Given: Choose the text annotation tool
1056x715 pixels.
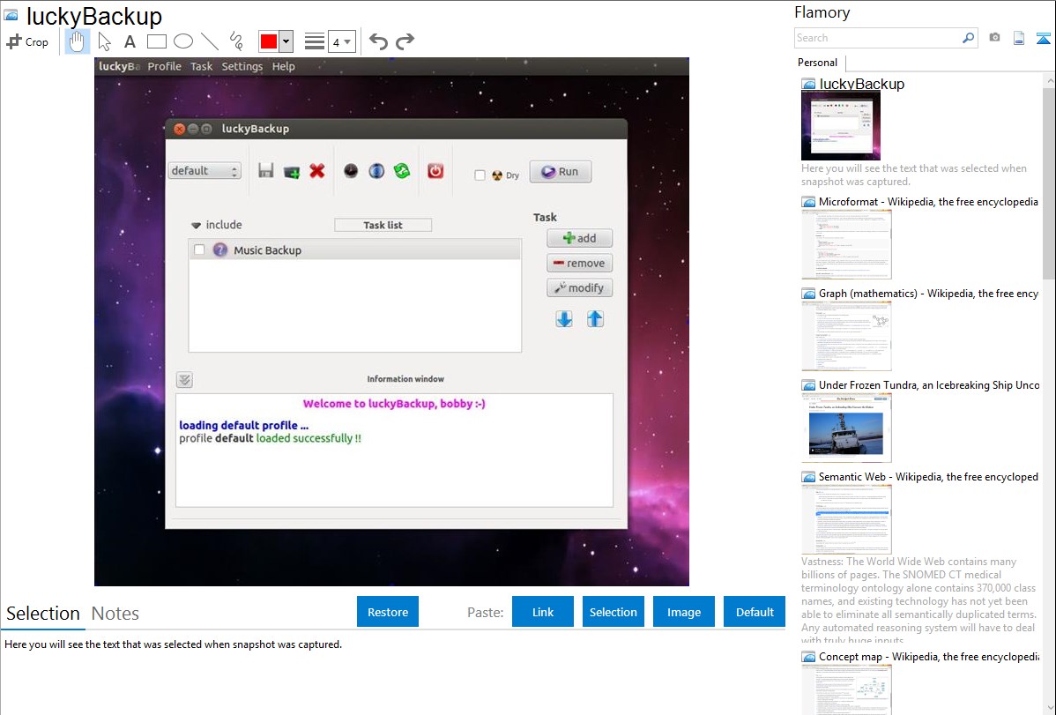Looking at the screenshot, I should click(130, 41).
